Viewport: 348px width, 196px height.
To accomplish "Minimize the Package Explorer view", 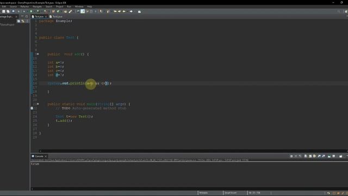I will (22, 16).
